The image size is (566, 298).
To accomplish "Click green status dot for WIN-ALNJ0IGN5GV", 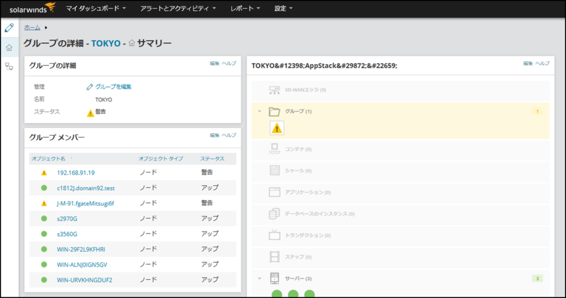I will click(44, 264).
